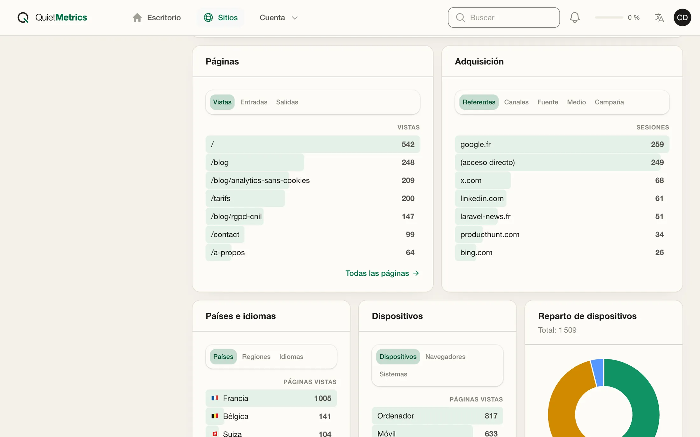Screen dimensions: 700x437
Task: Select the Referentes tab
Action: [479, 102]
